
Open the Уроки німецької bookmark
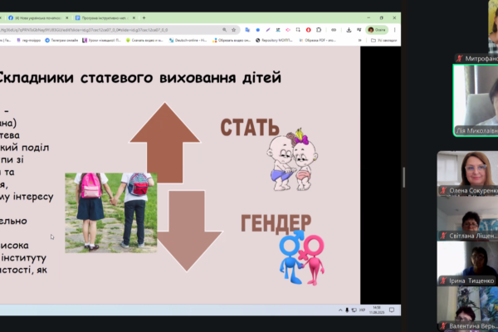[x=101, y=41]
